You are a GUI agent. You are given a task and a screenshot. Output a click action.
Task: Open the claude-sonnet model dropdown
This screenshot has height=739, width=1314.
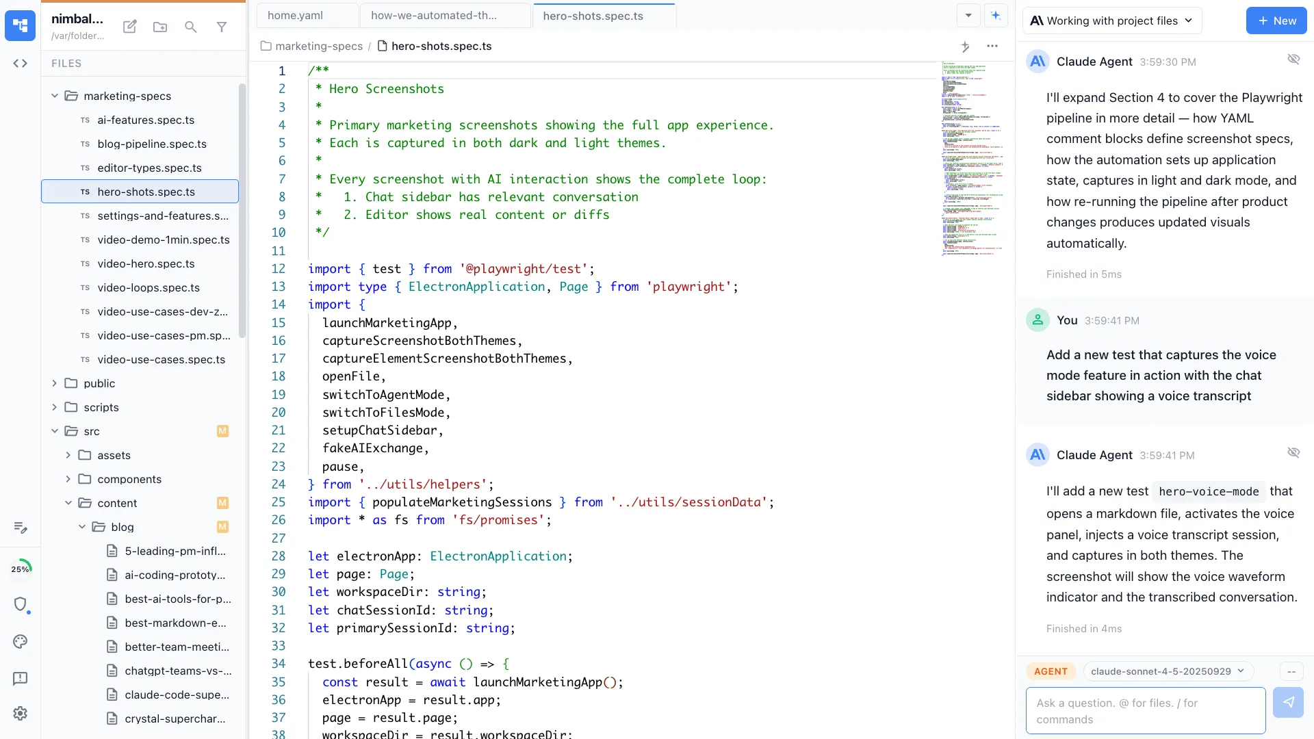click(x=1168, y=671)
